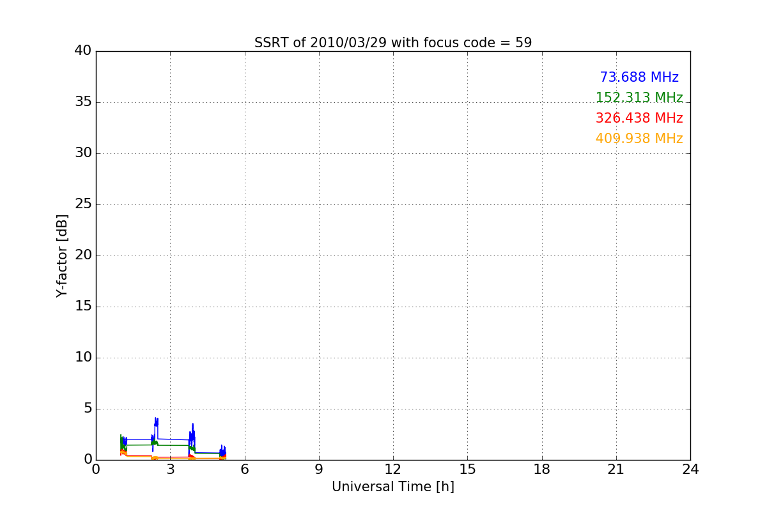Click y-axis tick label 15
Screen dimensions: 767x511
click(x=83, y=307)
